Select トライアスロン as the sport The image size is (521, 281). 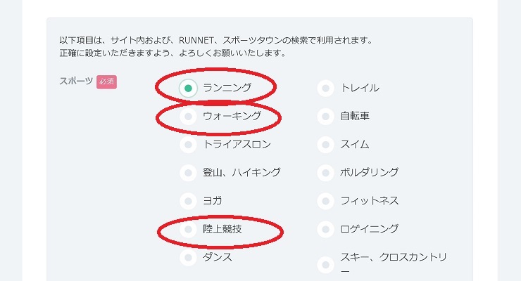(x=188, y=145)
